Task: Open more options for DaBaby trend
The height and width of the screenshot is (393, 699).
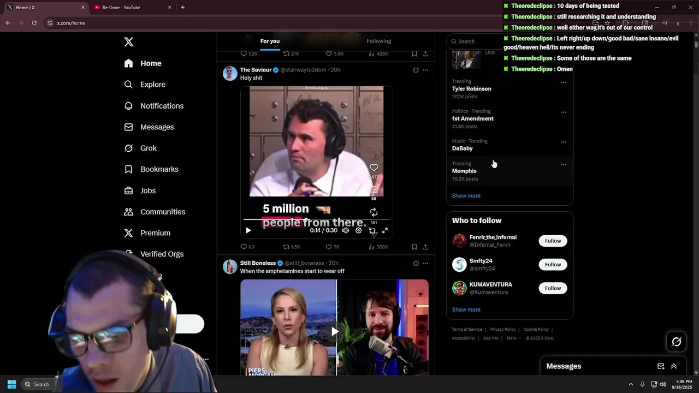Action: click(x=564, y=142)
